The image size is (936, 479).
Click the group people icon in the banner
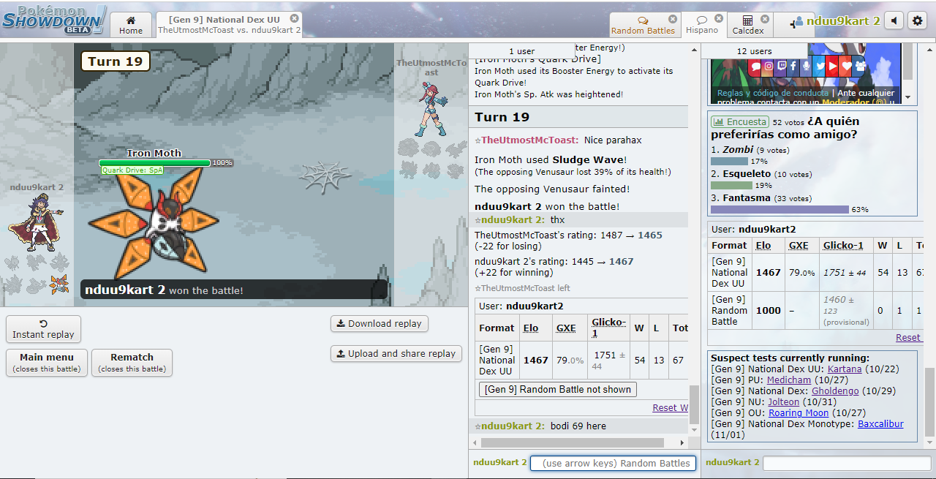tap(859, 67)
